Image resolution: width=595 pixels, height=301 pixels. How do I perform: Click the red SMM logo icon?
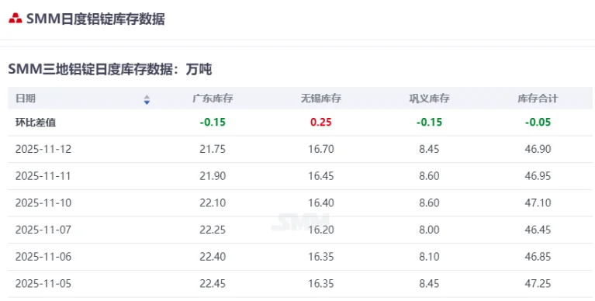pyautogui.click(x=16, y=19)
